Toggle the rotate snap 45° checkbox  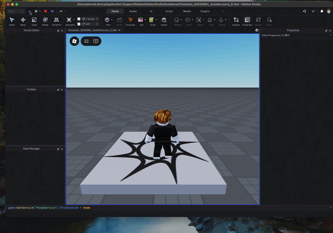[79, 24]
